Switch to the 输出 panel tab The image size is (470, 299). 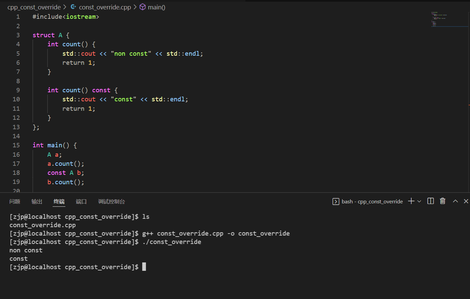coord(37,201)
